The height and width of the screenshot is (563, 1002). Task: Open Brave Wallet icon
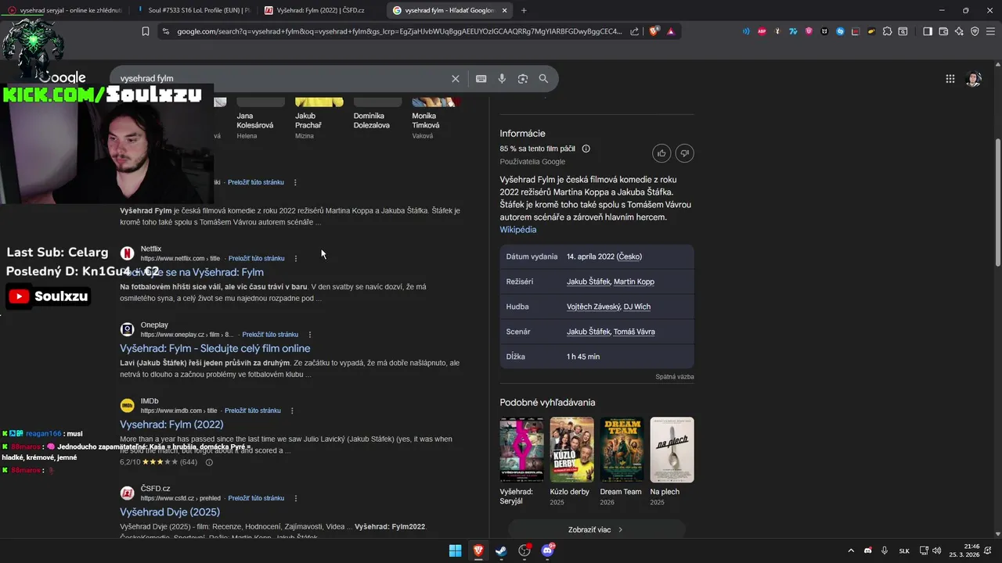coord(943,31)
